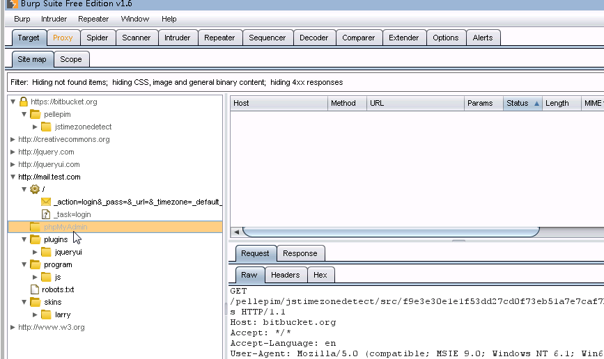The height and width of the screenshot is (359, 604).
Task: Open the Repeater menu in the menu bar
Action: [93, 19]
